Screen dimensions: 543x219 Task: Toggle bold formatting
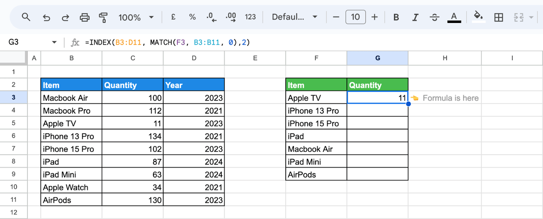(x=396, y=17)
